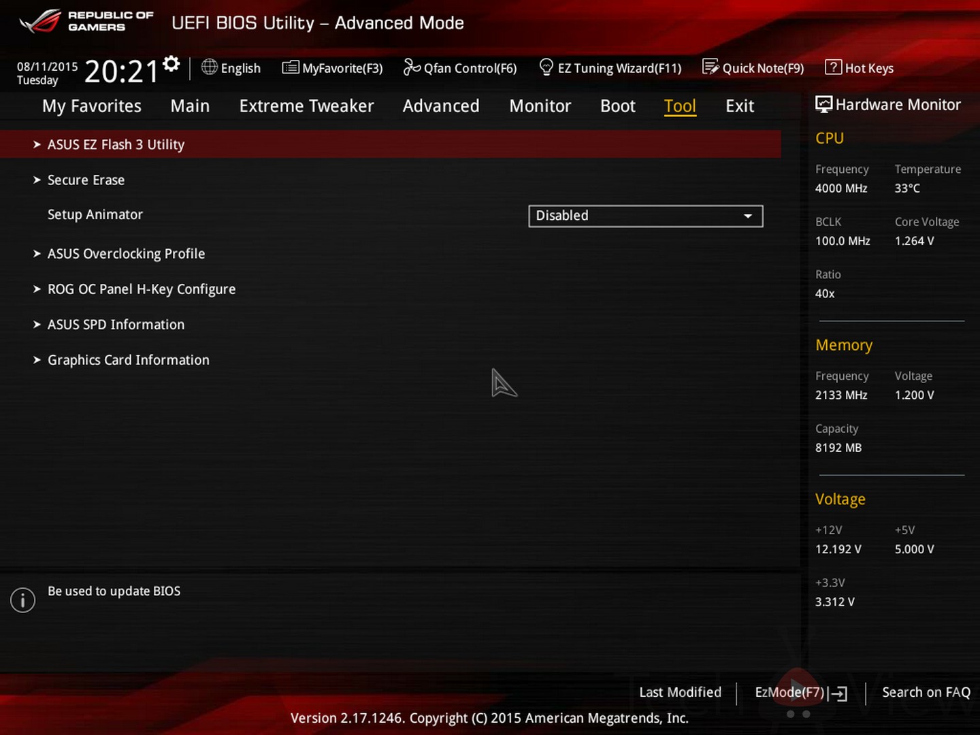Show the Hot Keys list
The image size is (980, 735).
(x=860, y=67)
